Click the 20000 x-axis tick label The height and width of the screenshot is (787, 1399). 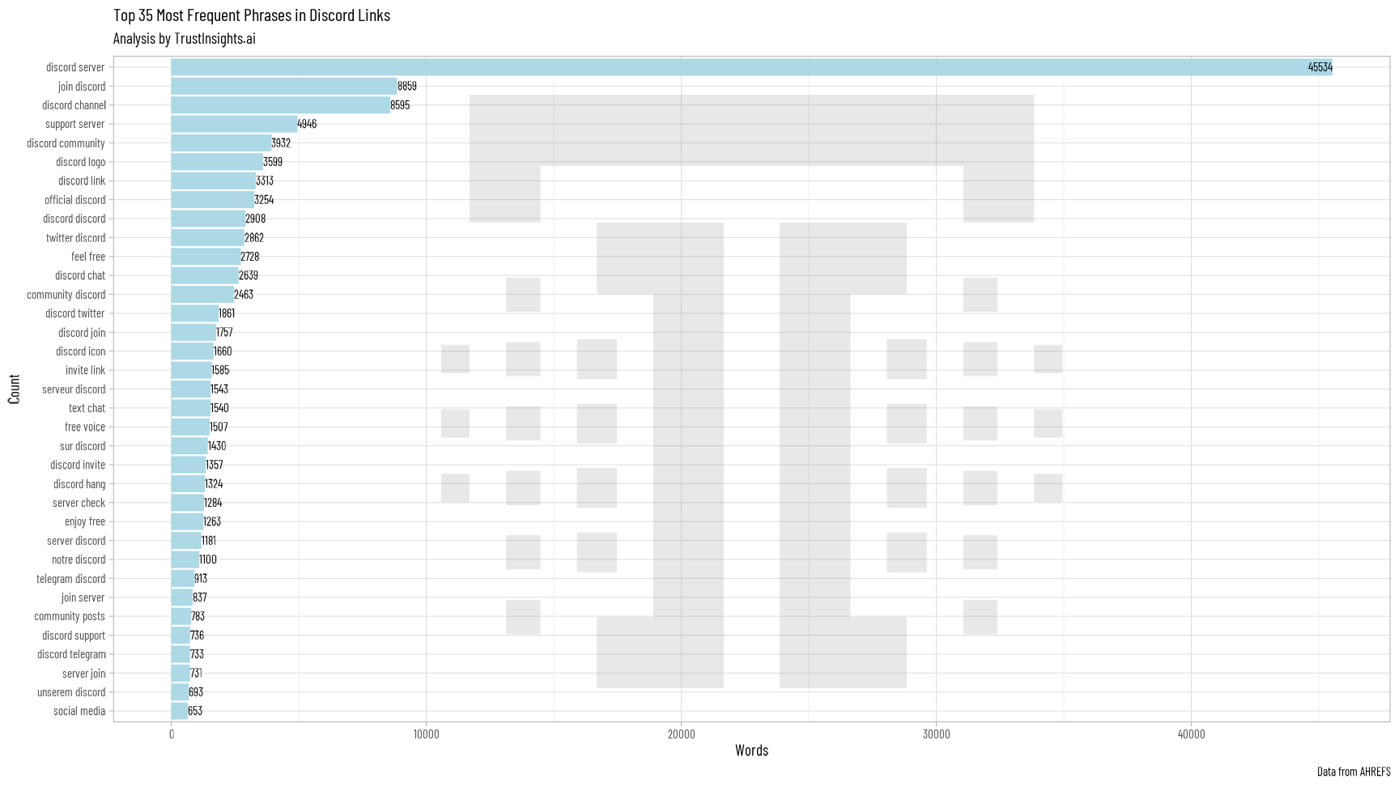[681, 734]
